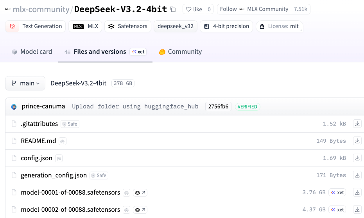Click the 171 Bytes size of generation_config.json
This screenshot has height=218, width=364.
click(x=331, y=175)
